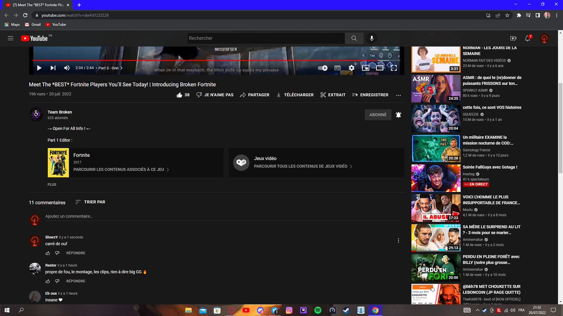The image size is (563, 316).
Task: Skip to the next video
Action: pyautogui.click(x=53, y=68)
